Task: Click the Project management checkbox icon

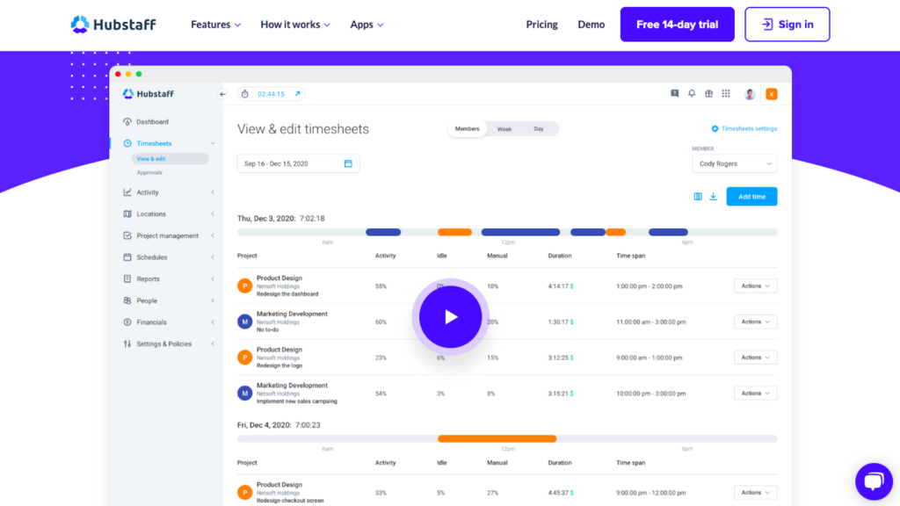Action: 127,235
